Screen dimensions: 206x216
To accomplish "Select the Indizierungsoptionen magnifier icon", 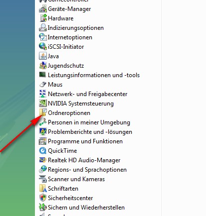I will 43,28.
